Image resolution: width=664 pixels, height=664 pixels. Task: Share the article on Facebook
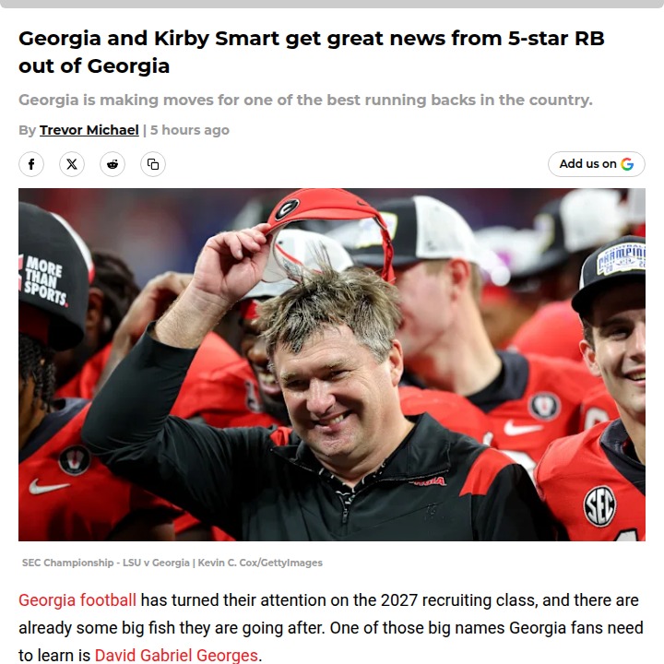31,164
